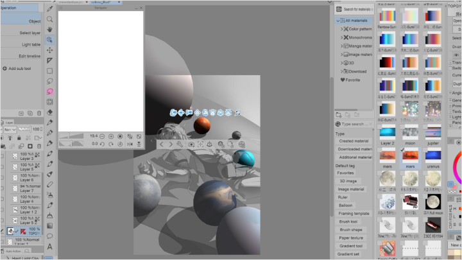This screenshot has width=462, height=260.
Task: Expand the Color pattern folder
Action: coord(343,29)
